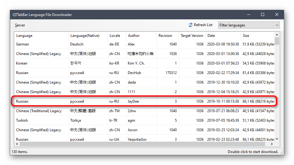Sort list by Date column header
This screenshot has width=294, height=165.
coord(223,36)
